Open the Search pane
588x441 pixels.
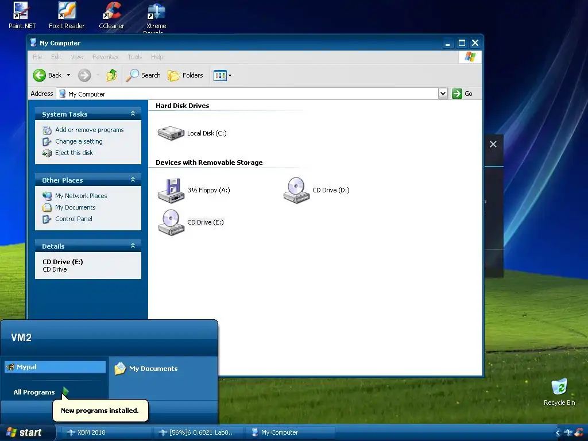coord(143,75)
